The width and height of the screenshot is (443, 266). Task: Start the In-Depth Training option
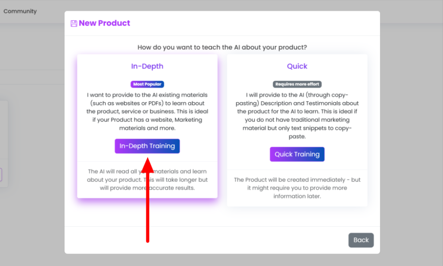click(147, 146)
